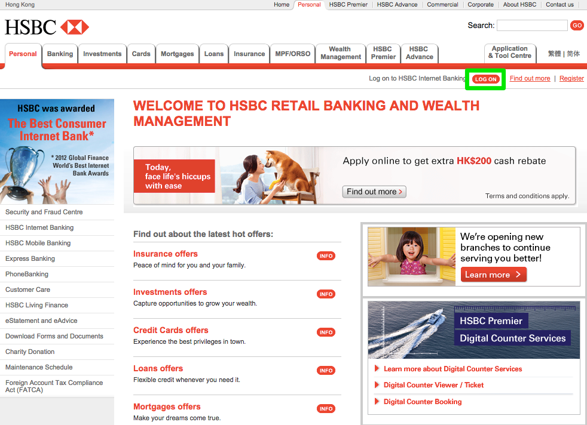Click HSBC Advance in top navigation
The image size is (587, 425).
point(397,5)
